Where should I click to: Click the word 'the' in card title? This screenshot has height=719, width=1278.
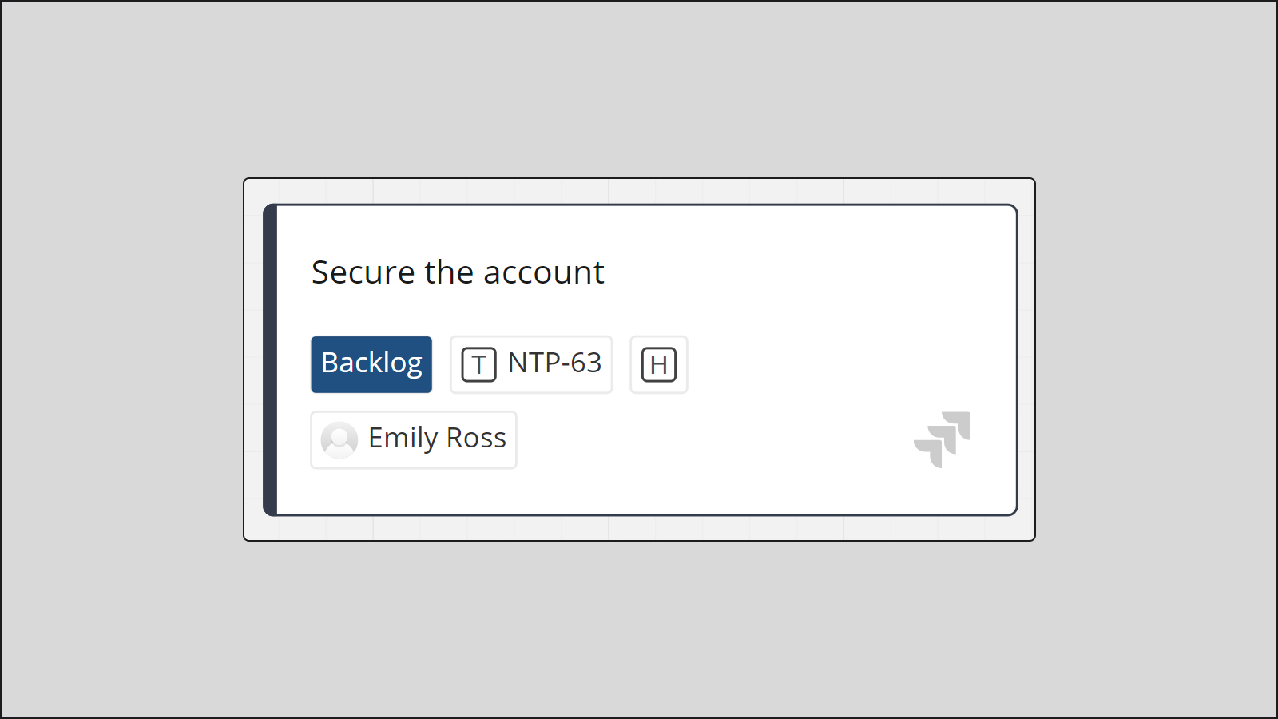449,272
